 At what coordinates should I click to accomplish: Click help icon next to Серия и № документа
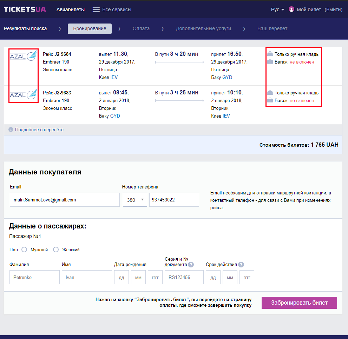[x=191, y=265]
